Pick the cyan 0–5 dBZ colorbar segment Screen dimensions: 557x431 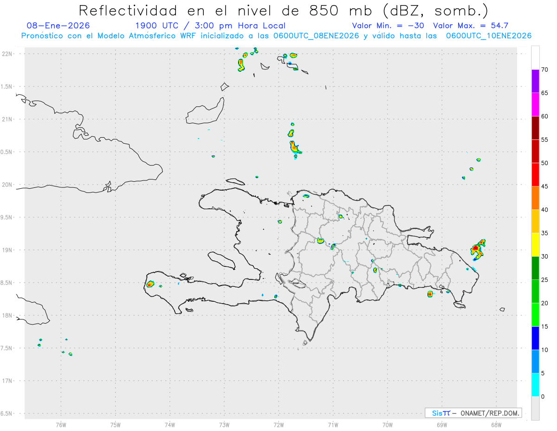pos(535,385)
